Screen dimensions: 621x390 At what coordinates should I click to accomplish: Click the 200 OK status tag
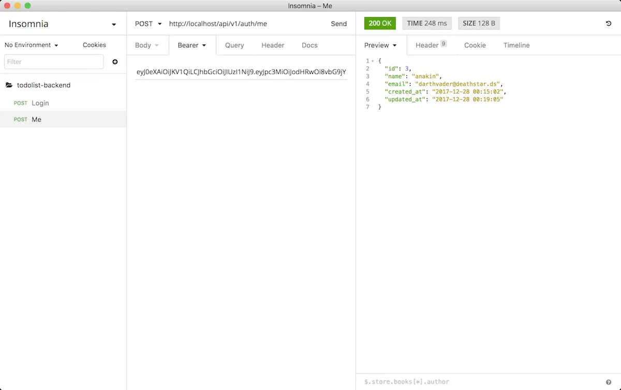click(x=380, y=23)
